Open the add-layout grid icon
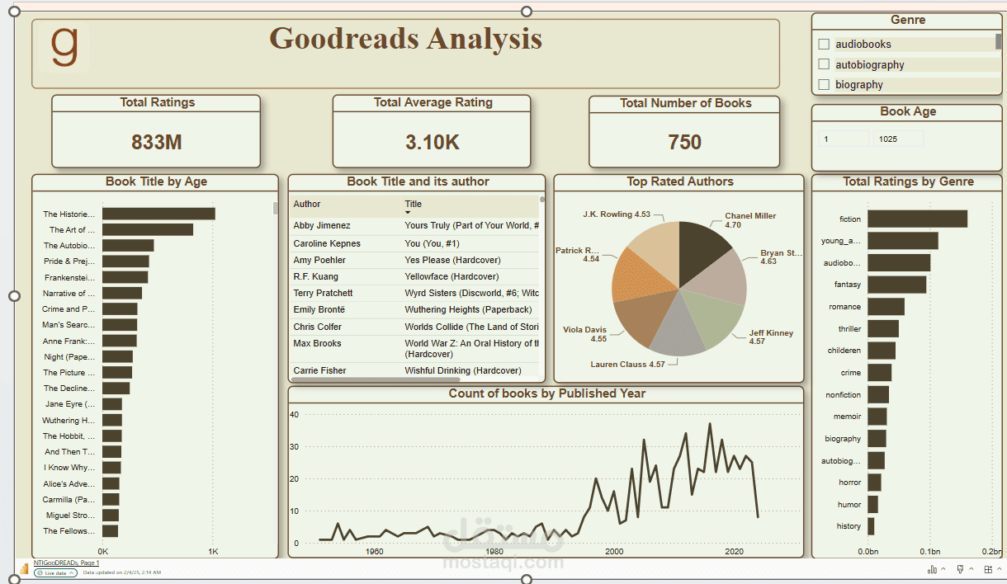Viewport: 1007px width, 584px height. [x=987, y=569]
